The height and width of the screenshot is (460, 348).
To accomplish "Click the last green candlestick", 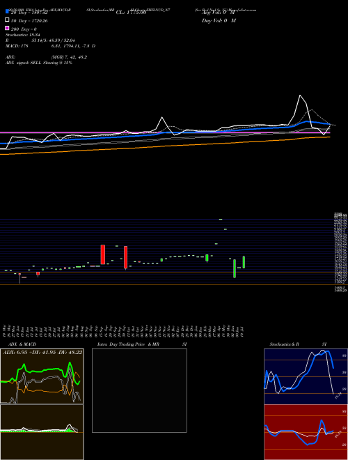I will [244, 262].
